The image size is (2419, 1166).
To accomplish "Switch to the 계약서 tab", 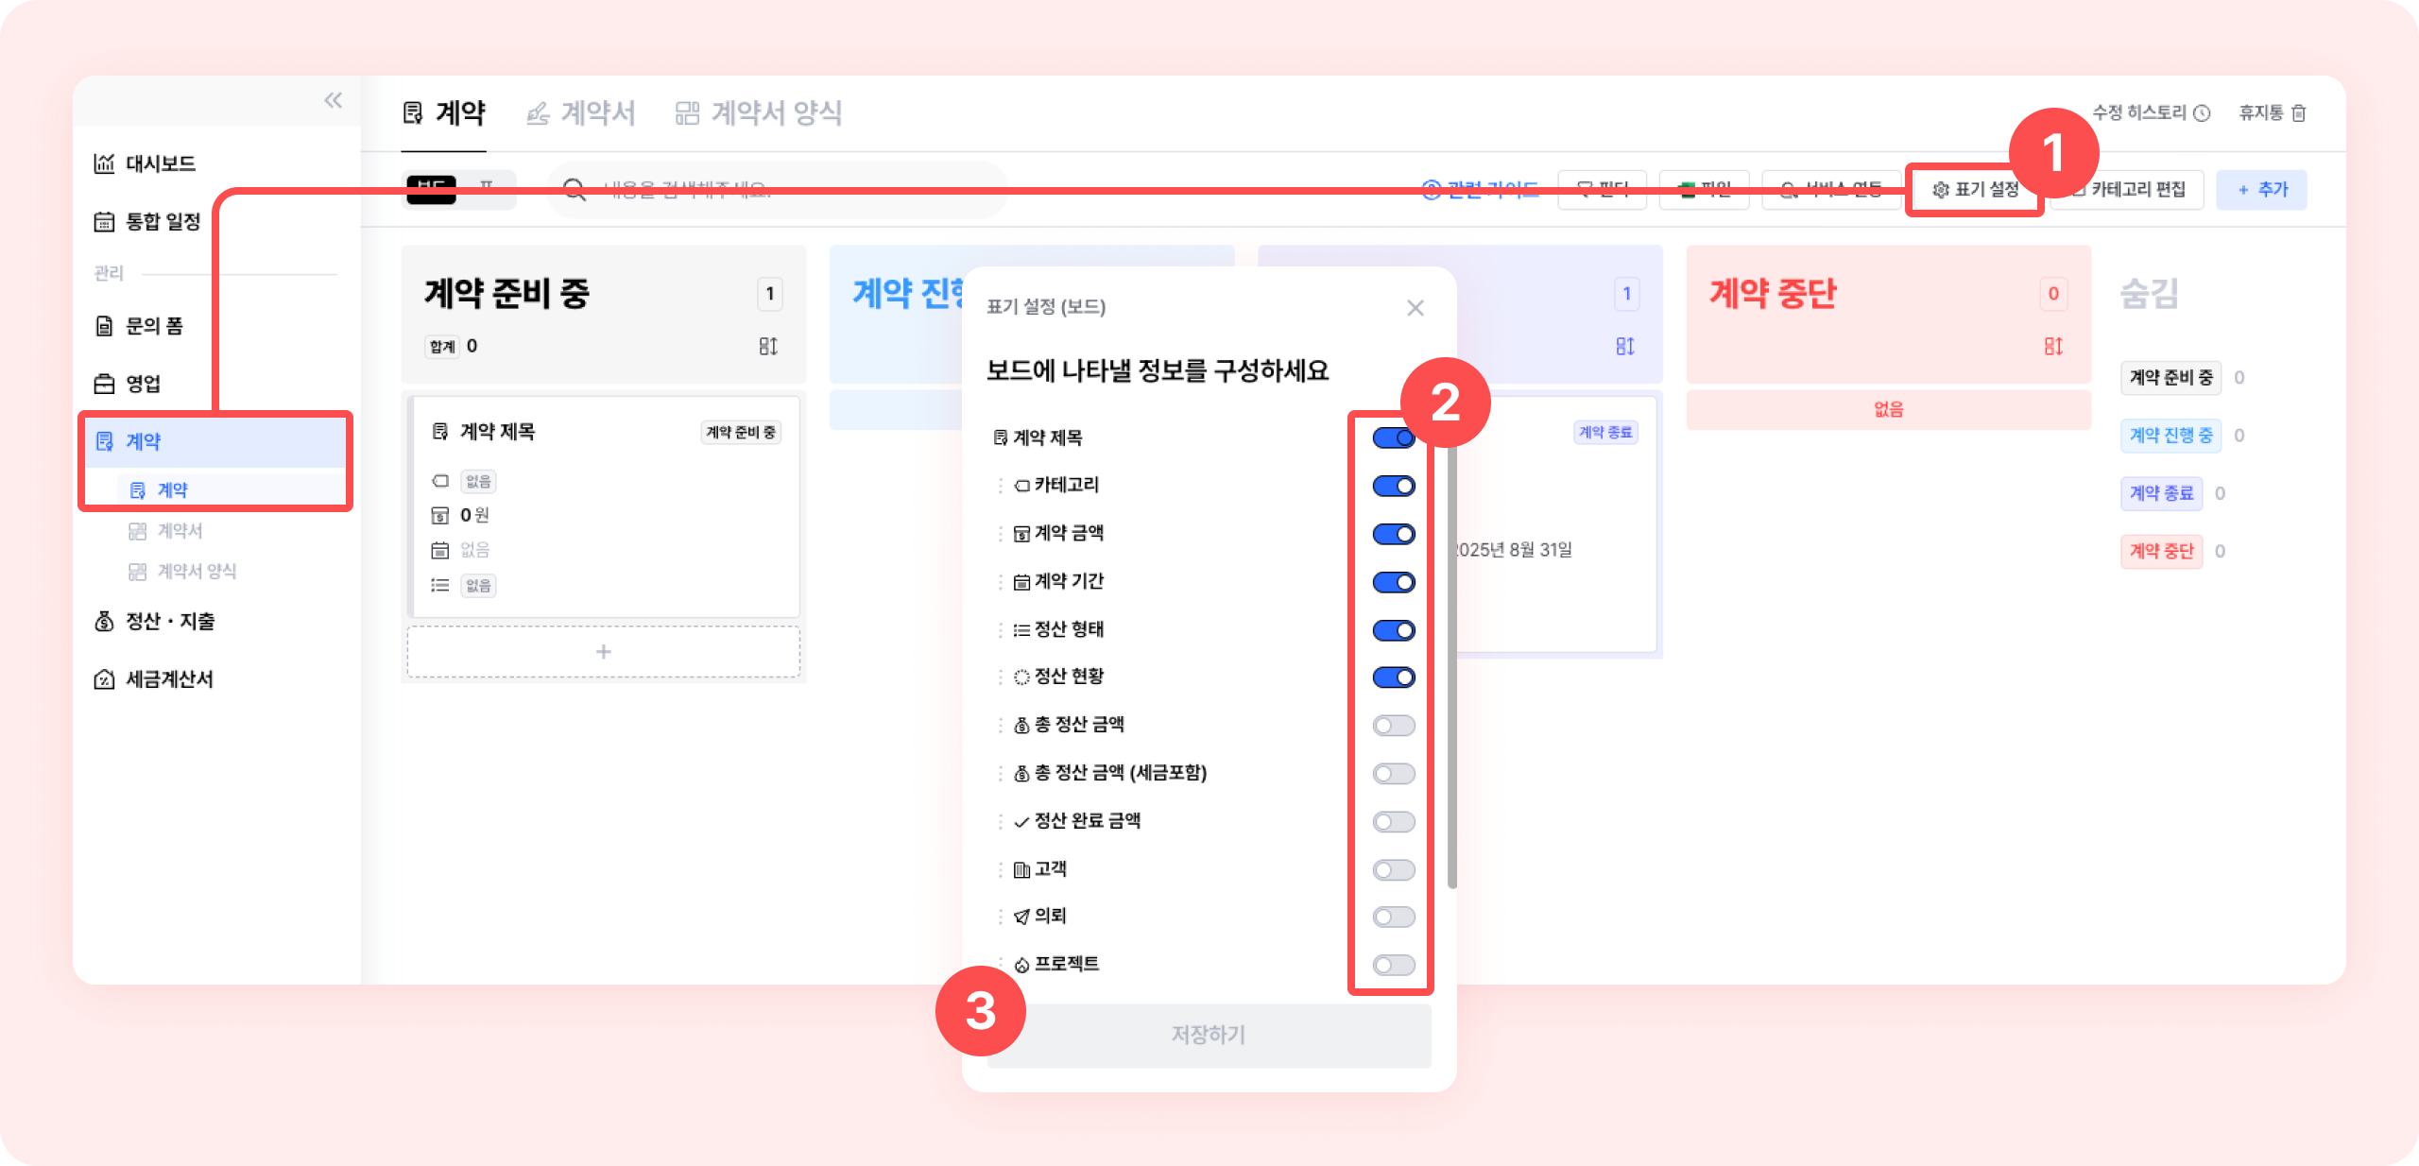I will (580, 113).
